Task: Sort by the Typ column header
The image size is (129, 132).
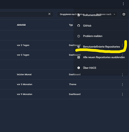Action: (71, 25)
